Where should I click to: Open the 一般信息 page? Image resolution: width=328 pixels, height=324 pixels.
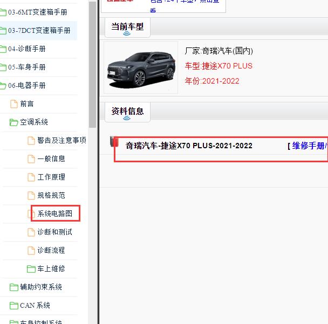pyautogui.click(x=51, y=158)
